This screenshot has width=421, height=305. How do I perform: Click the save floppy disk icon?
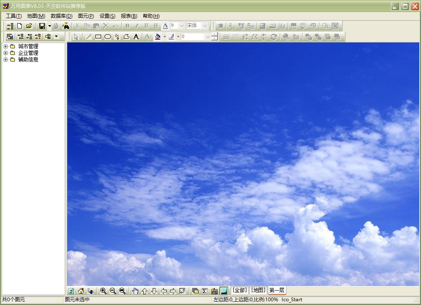coord(42,26)
